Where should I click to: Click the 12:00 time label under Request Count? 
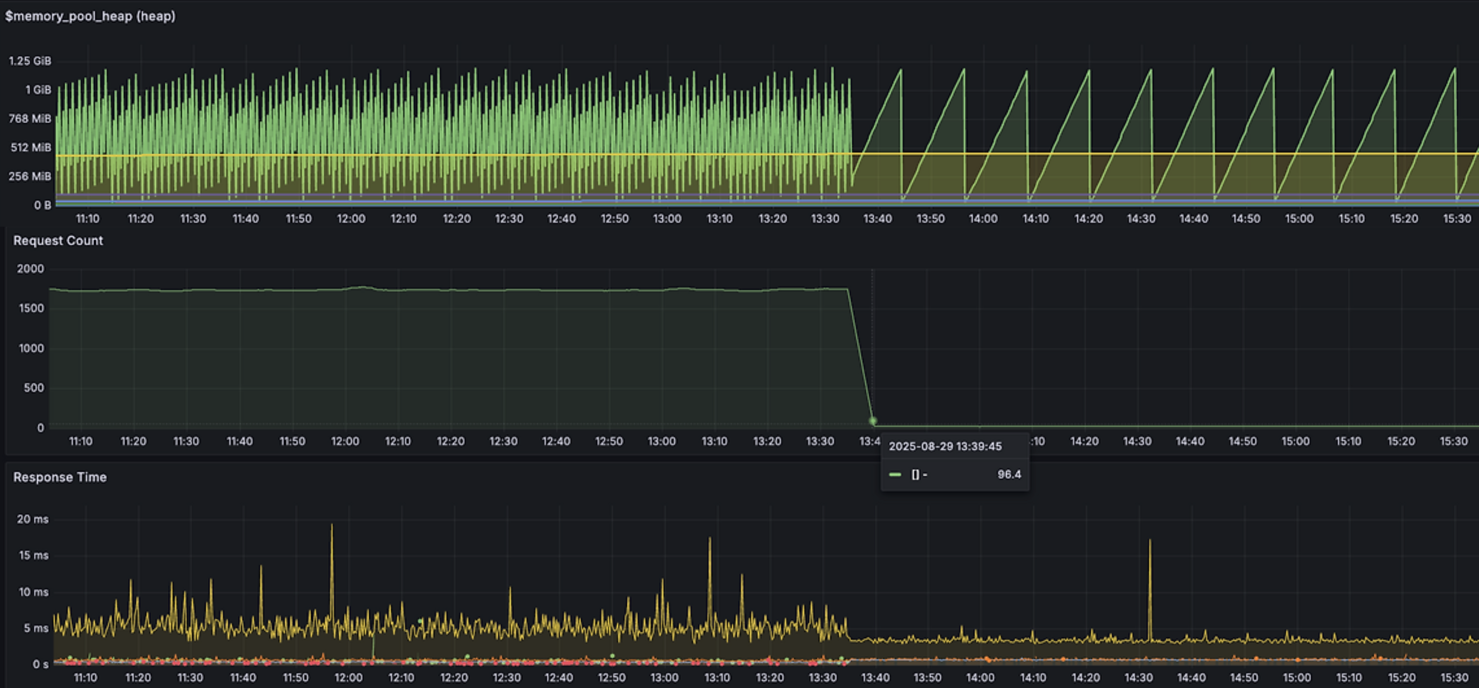tap(345, 441)
